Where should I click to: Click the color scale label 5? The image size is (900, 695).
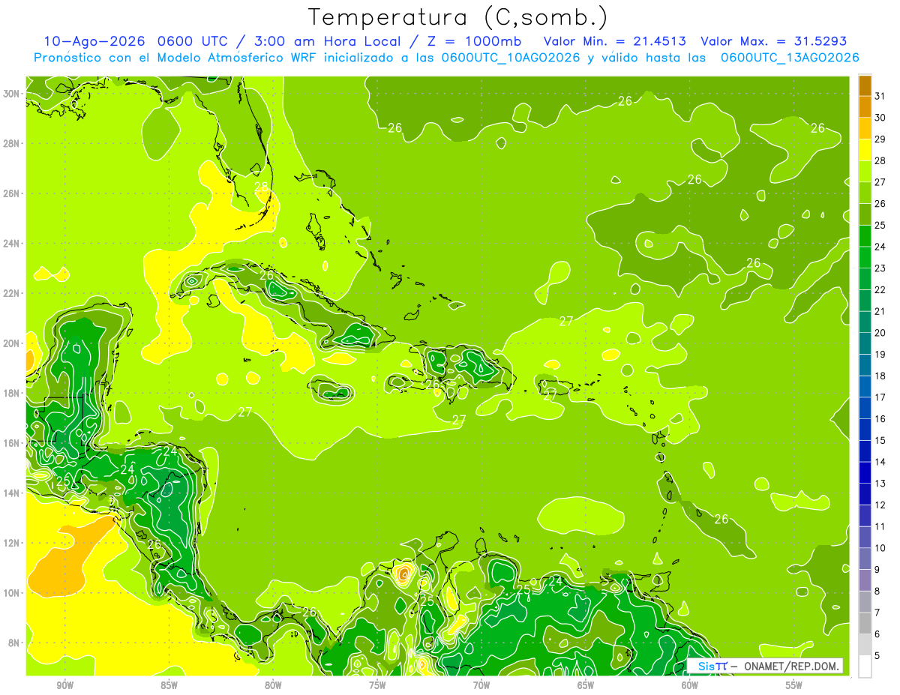tap(878, 656)
